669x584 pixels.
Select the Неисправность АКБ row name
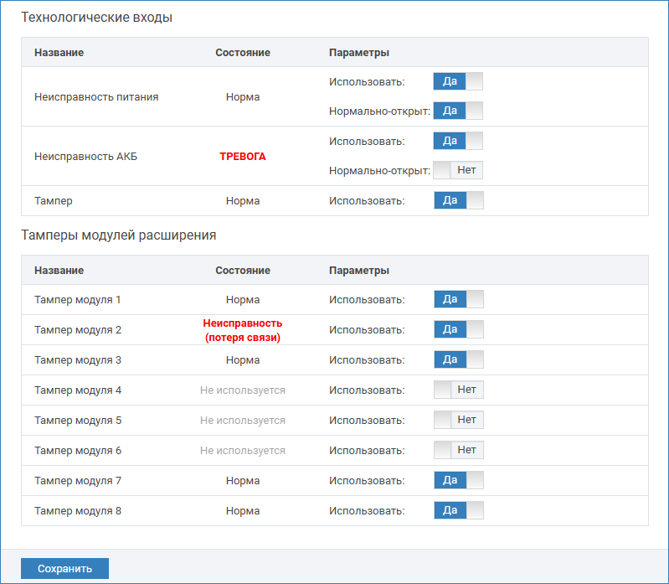[x=85, y=157]
